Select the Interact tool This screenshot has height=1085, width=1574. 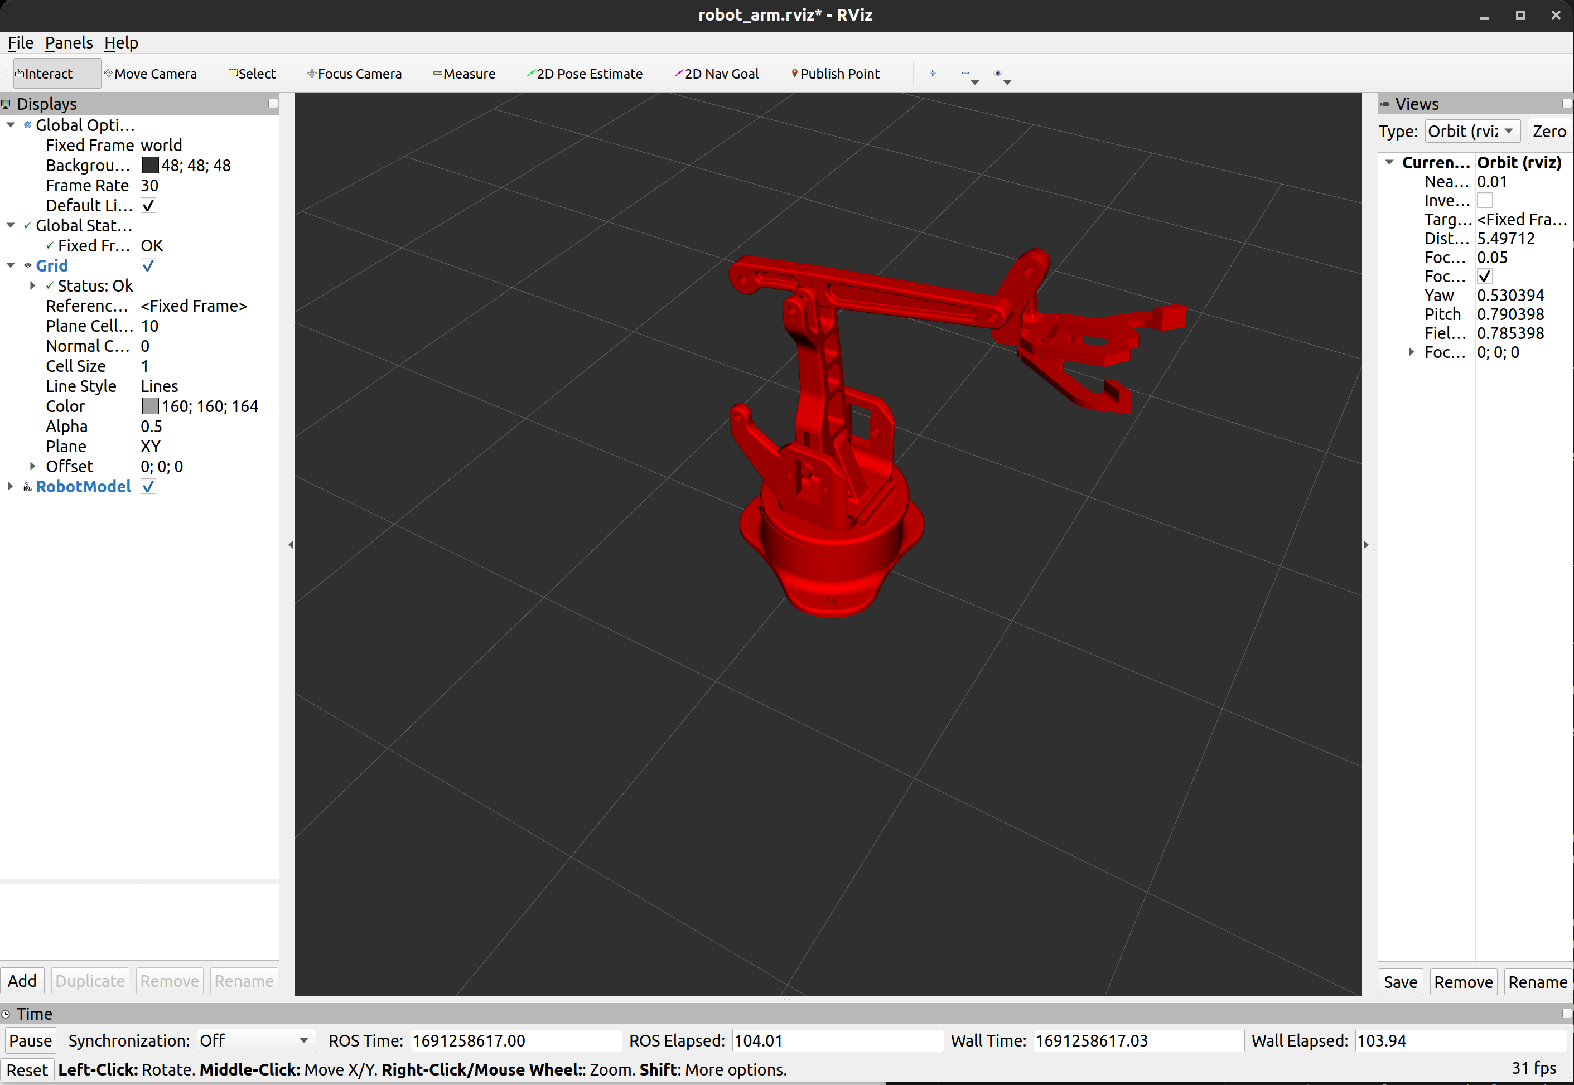click(x=45, y=74)
